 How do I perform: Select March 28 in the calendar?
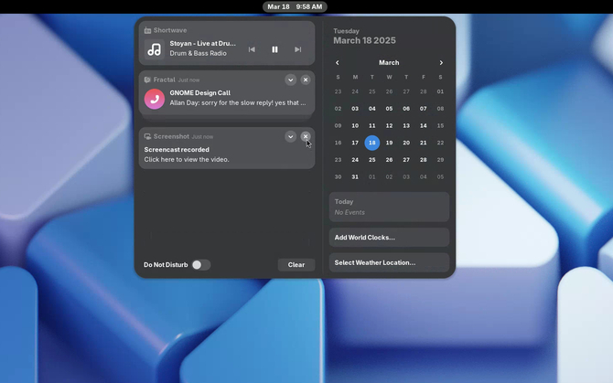click(x=424, y=160)
